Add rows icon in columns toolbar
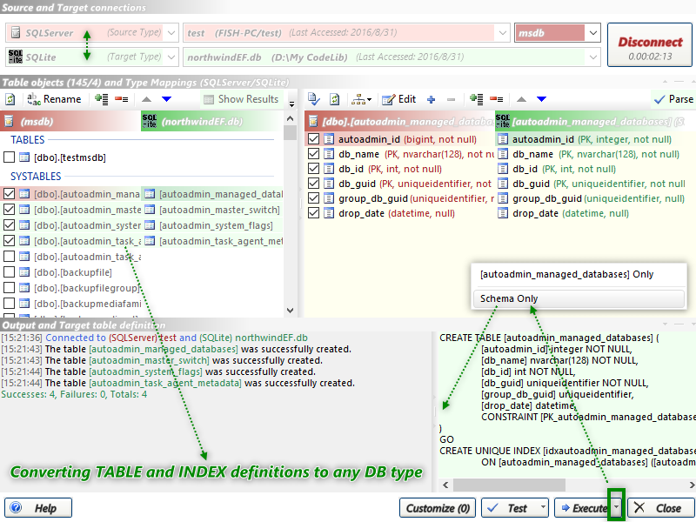696x522 pixels. coord(477,99)
